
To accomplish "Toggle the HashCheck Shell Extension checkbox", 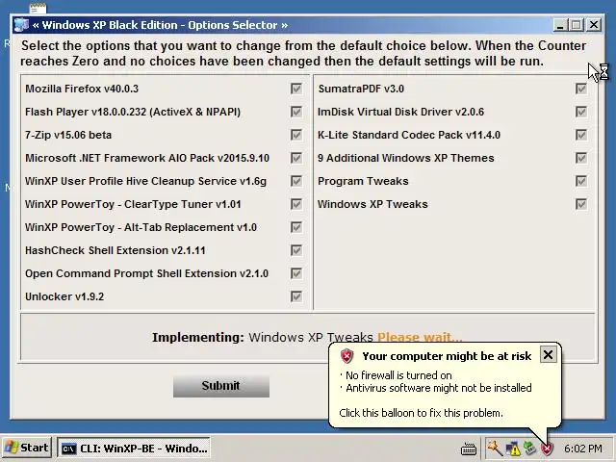I will [x=296, y=250].
